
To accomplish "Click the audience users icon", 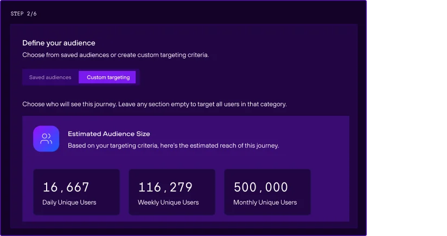I will pos(46,139).
